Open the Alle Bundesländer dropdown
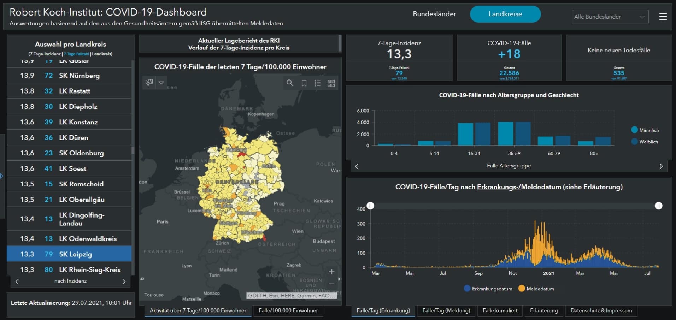Image resolution: width=676 pixels, height=320 pixels. coord(610,17)
